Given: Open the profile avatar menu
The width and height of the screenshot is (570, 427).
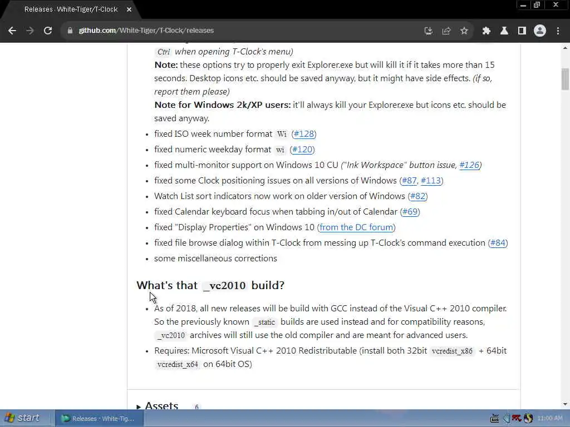Looking at the screenshot, I should [540, 31].
